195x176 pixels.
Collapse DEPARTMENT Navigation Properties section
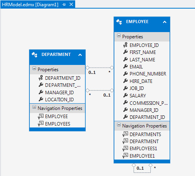[x=34, y=107]
